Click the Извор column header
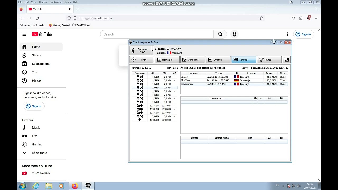The height and width of the screenshot is (190, 338). [x=194, y=138]
